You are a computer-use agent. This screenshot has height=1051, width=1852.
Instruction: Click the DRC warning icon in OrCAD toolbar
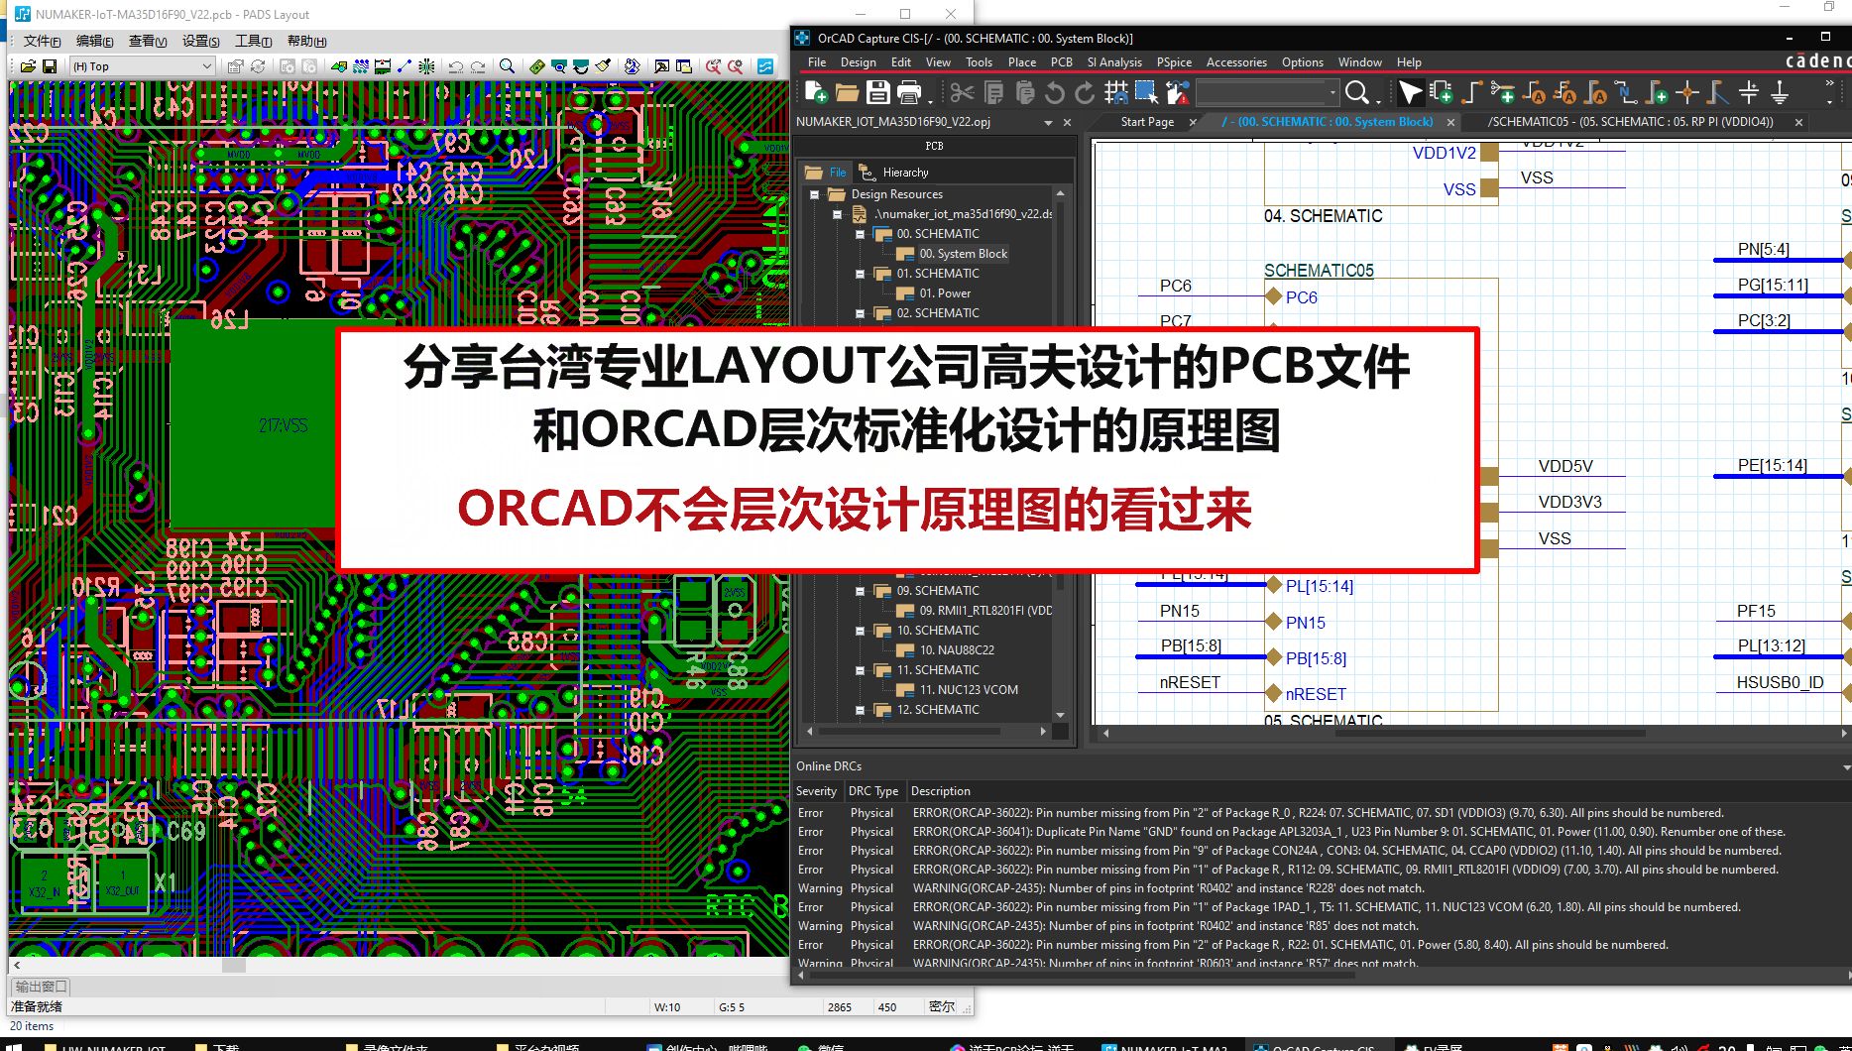pyautogui.click(x=1178, y=92)
